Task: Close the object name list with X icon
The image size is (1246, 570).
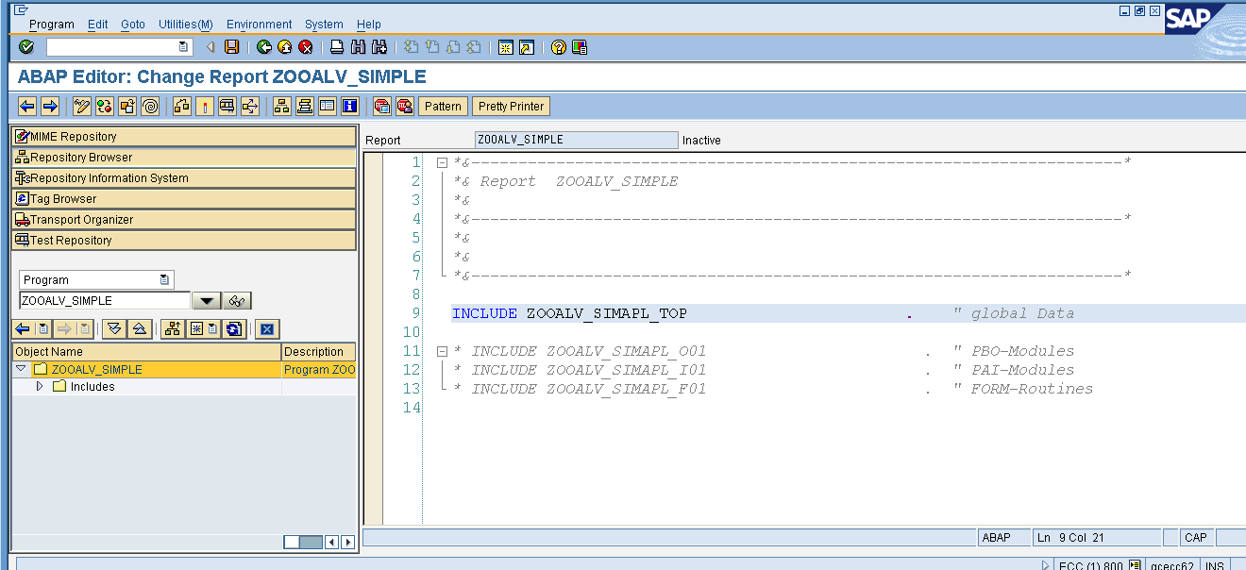Action: coord(267,328)
